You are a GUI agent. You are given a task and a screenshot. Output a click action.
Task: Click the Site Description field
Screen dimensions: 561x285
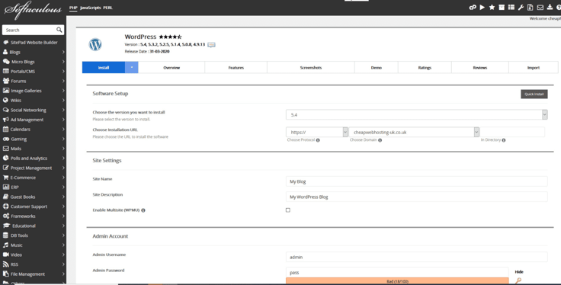[x=417, y=197]
